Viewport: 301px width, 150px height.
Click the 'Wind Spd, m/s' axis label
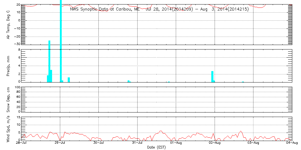8,129
